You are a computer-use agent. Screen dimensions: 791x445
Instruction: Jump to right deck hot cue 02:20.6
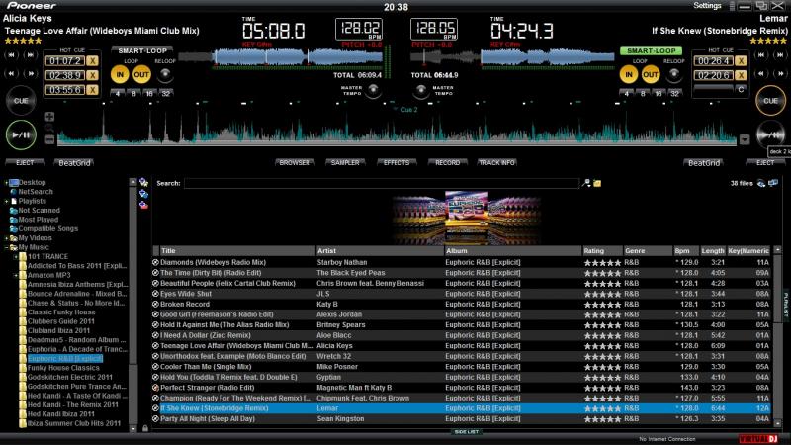[x=713, y=75]
